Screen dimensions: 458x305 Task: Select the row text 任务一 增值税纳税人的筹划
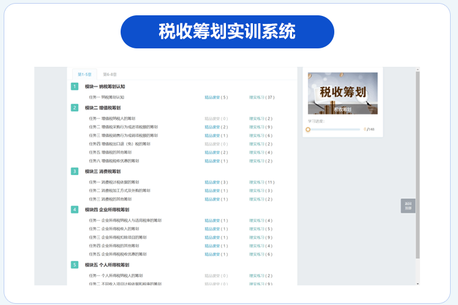point(112,119)
